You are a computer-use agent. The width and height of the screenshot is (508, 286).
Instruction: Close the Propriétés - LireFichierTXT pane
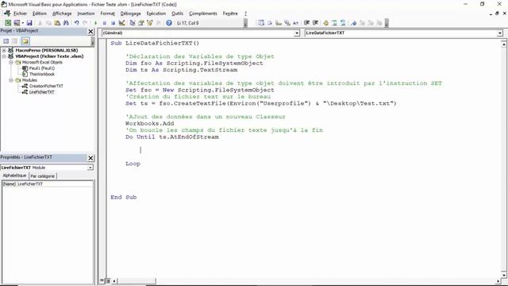tap(90, 158)
